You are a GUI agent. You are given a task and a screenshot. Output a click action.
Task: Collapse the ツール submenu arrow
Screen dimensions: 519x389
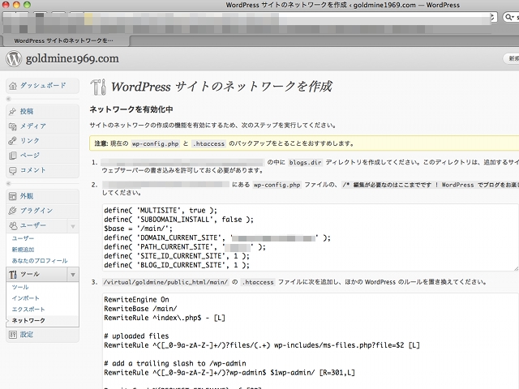point(73,275)
